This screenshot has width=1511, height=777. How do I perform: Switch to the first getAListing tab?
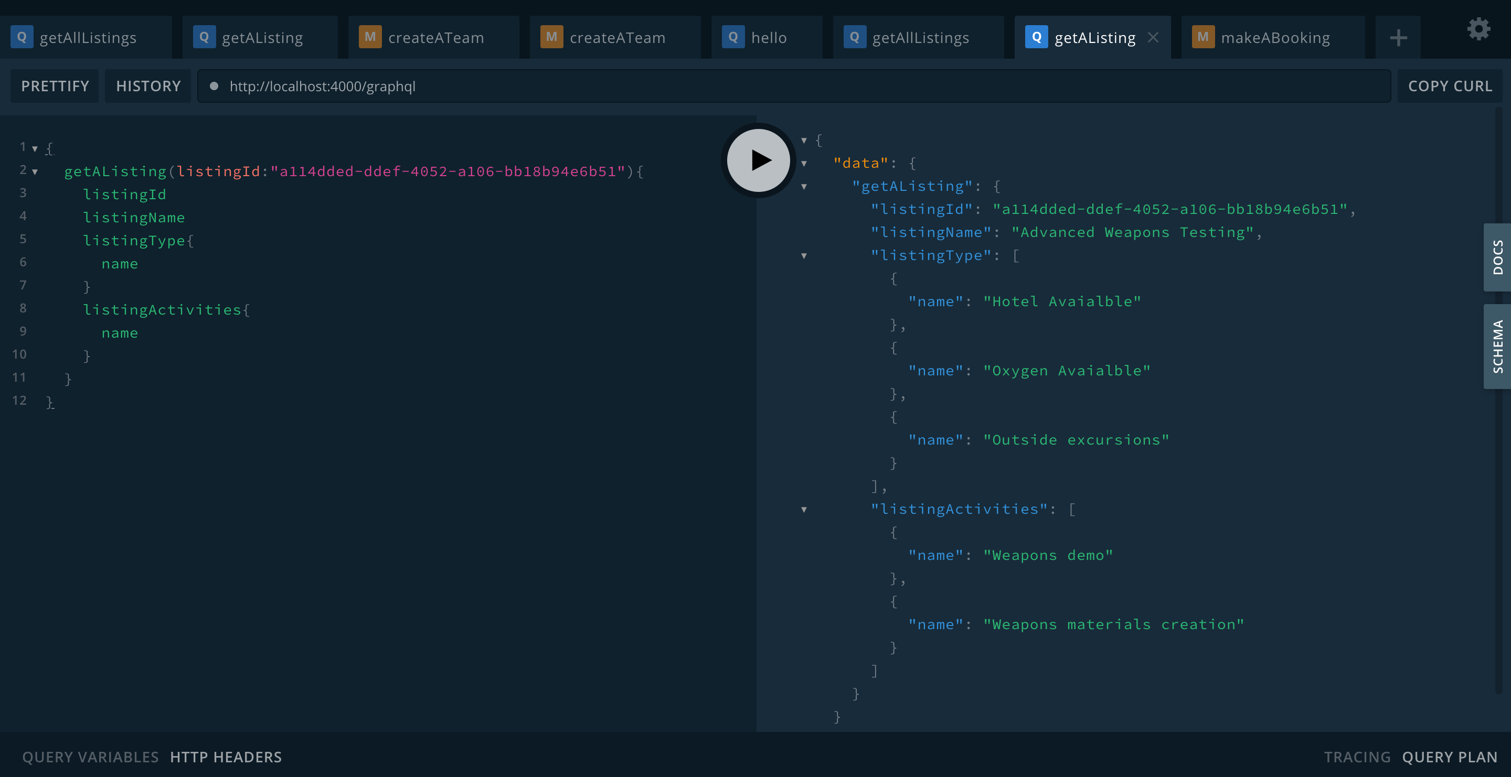(260, 38)
